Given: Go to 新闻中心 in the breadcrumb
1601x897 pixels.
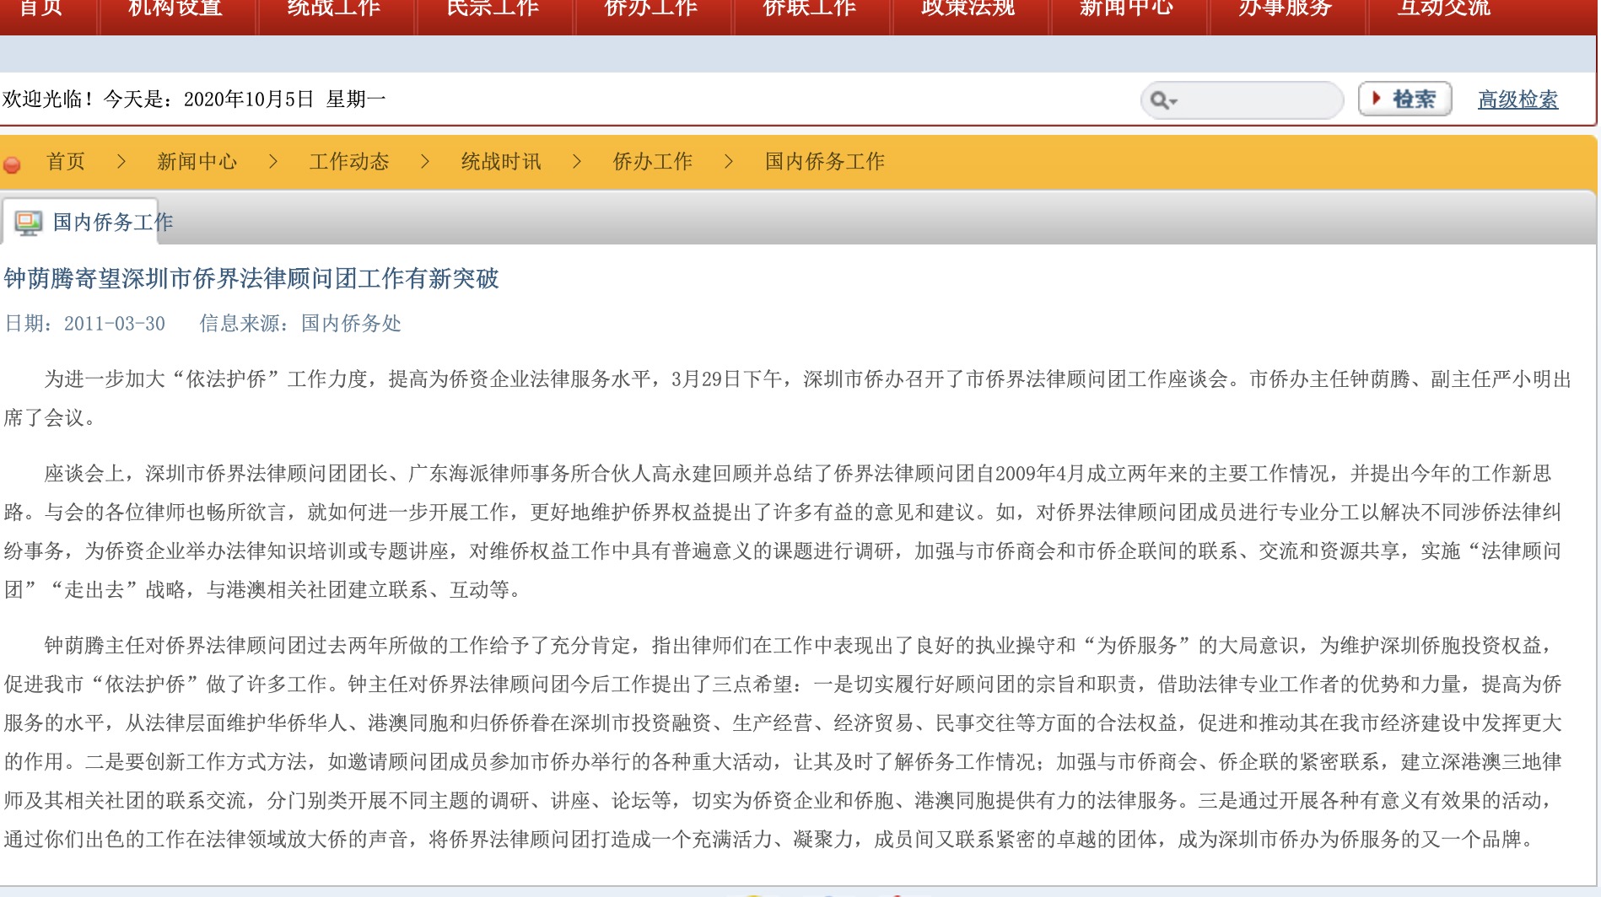Looking at the screenshot, I should click(197, 161).
